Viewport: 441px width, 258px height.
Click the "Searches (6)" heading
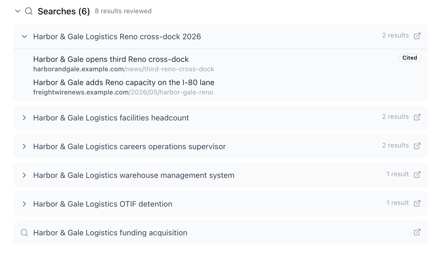(64, 11)
